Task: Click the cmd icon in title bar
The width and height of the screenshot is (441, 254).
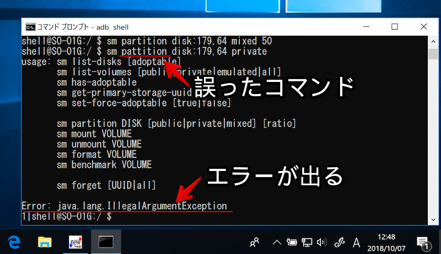Action: (x=31, y=26)
